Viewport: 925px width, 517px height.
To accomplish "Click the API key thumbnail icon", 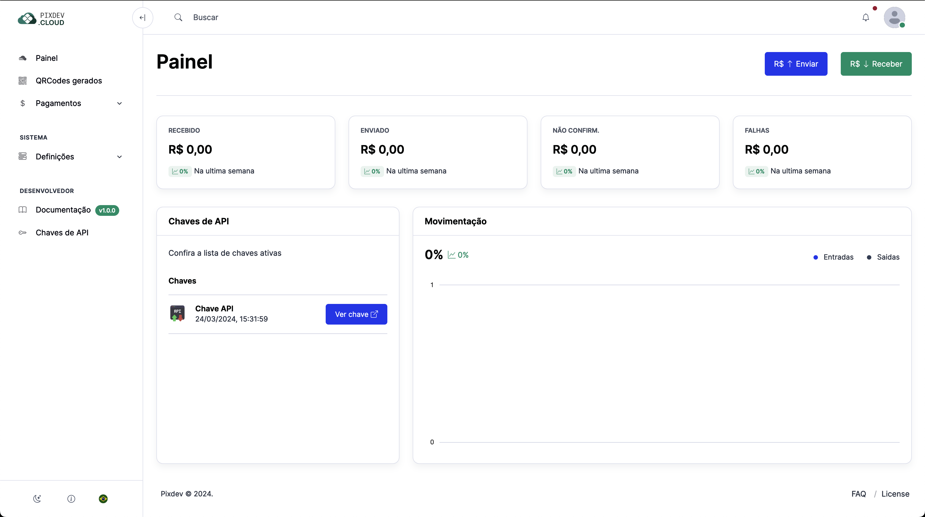I will (x=177, y=314).
